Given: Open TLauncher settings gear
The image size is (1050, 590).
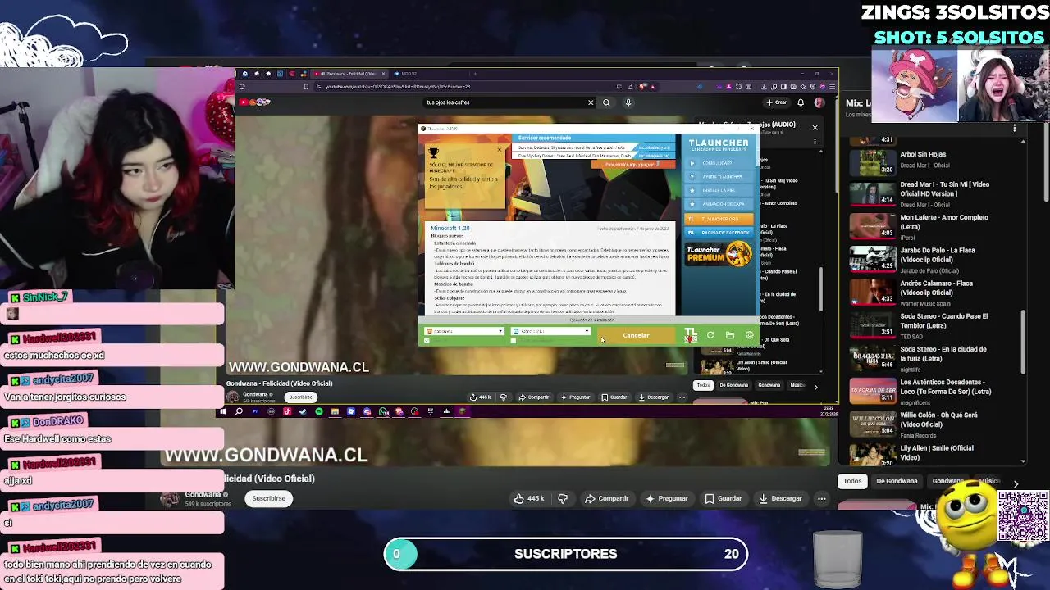Looking at the screenshot, I should click(749, 335).
